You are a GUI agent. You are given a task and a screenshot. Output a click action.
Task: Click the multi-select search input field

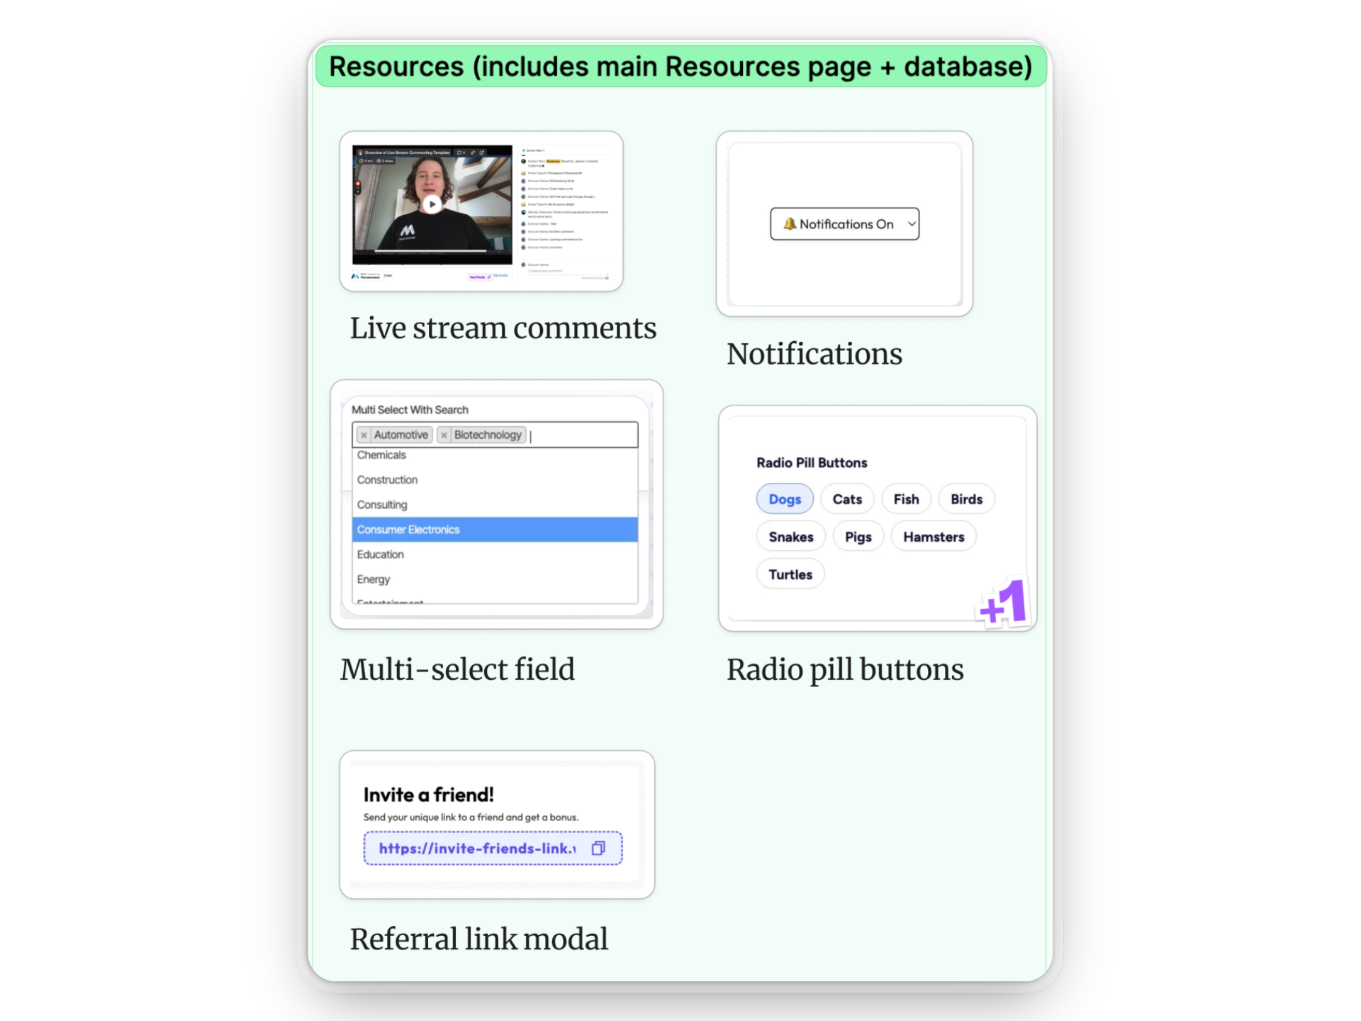[x=581, y=435]
